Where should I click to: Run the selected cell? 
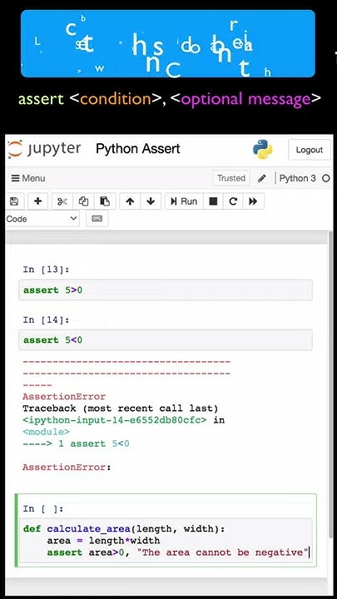pyautogui.click(x=184, y=201)
